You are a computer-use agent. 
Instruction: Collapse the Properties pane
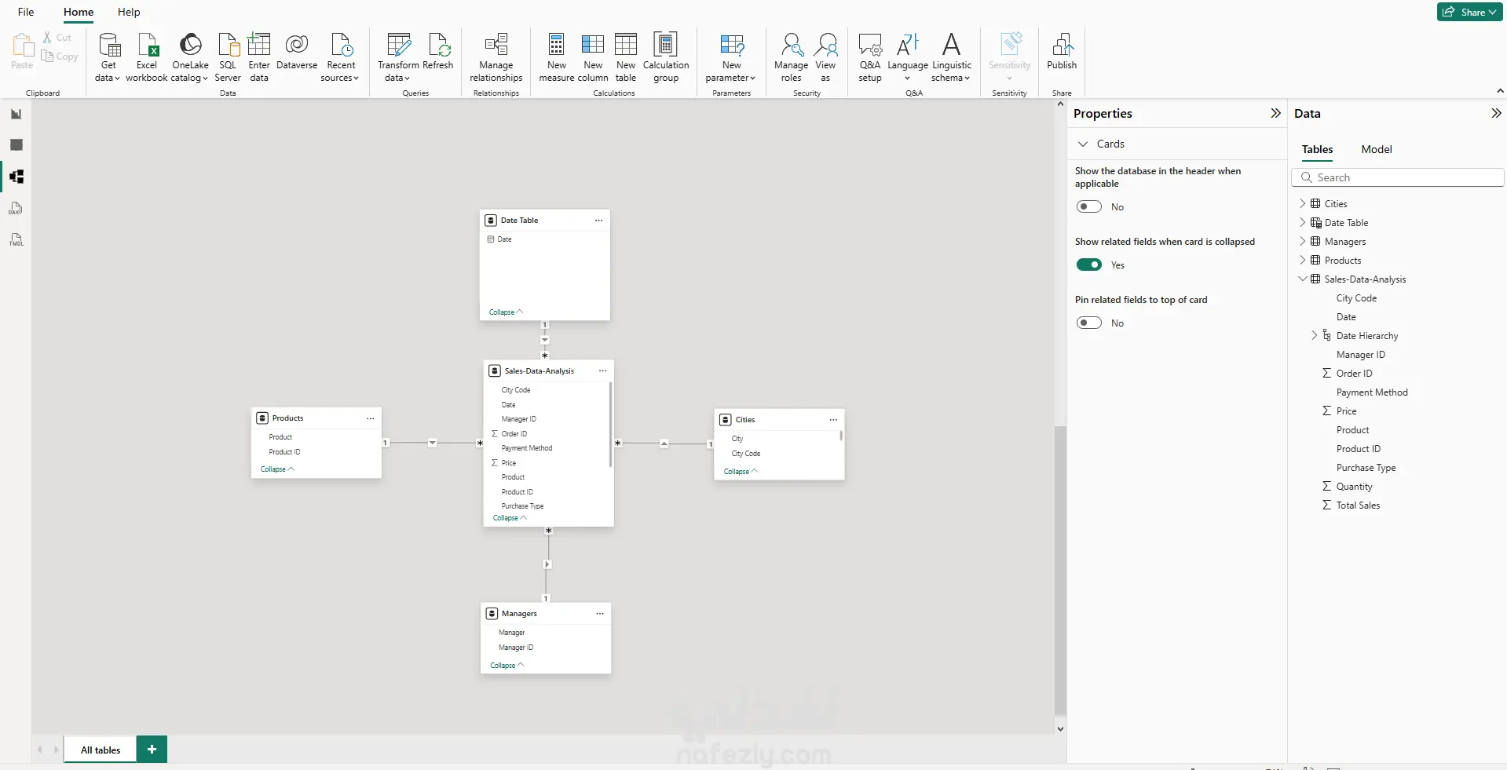(1275, 113)
